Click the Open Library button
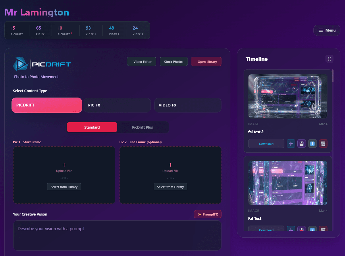Screen dimensions: 345x256 [206, 61]
